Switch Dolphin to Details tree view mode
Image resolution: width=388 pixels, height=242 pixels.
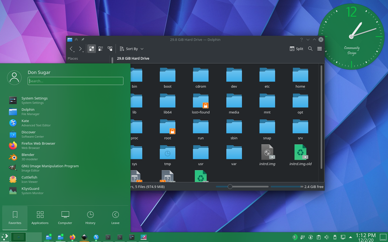[110, 49]
